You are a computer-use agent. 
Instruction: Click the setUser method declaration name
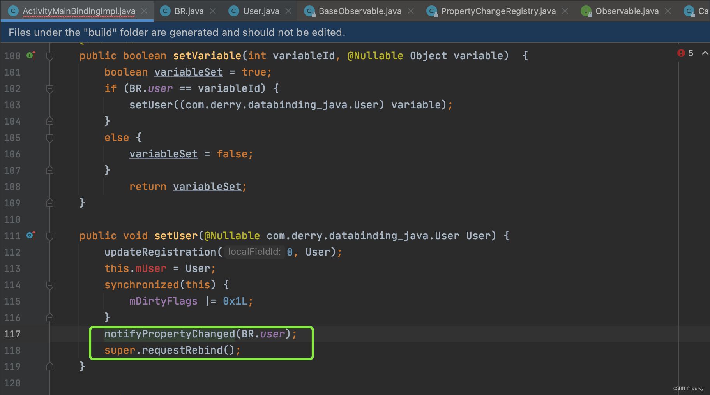(x=176, y=236)
